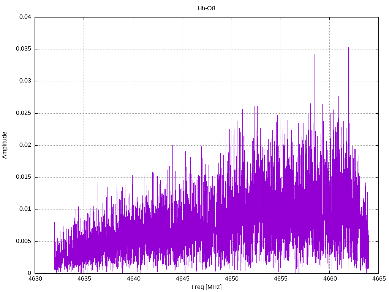The height and width of the screenshot is (292, 389).
Task: Click the 4640 x-axis tick label
Action: (x=133, y=279)
